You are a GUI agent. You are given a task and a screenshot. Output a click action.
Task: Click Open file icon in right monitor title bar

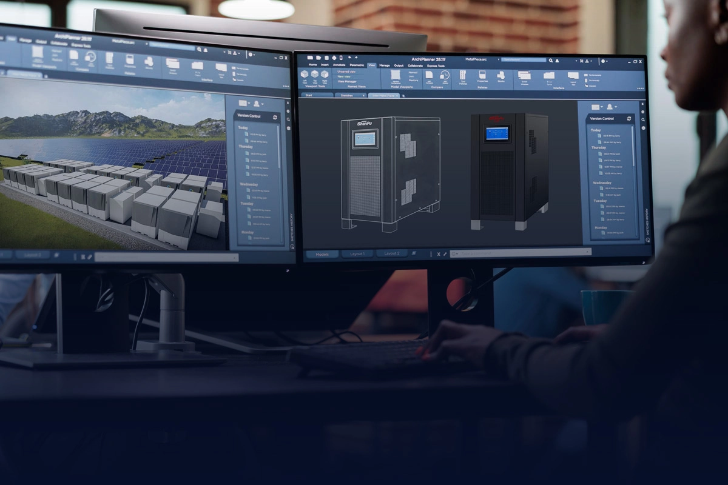318,58
